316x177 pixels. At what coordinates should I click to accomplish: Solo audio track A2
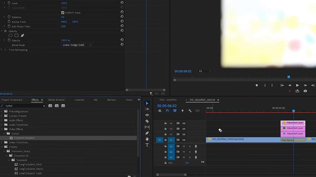pos(190,152)
